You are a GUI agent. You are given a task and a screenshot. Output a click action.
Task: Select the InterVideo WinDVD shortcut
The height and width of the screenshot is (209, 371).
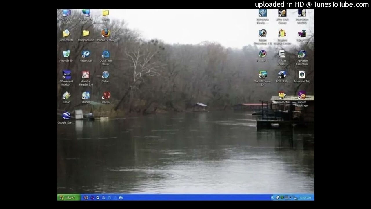click(302, 17)
